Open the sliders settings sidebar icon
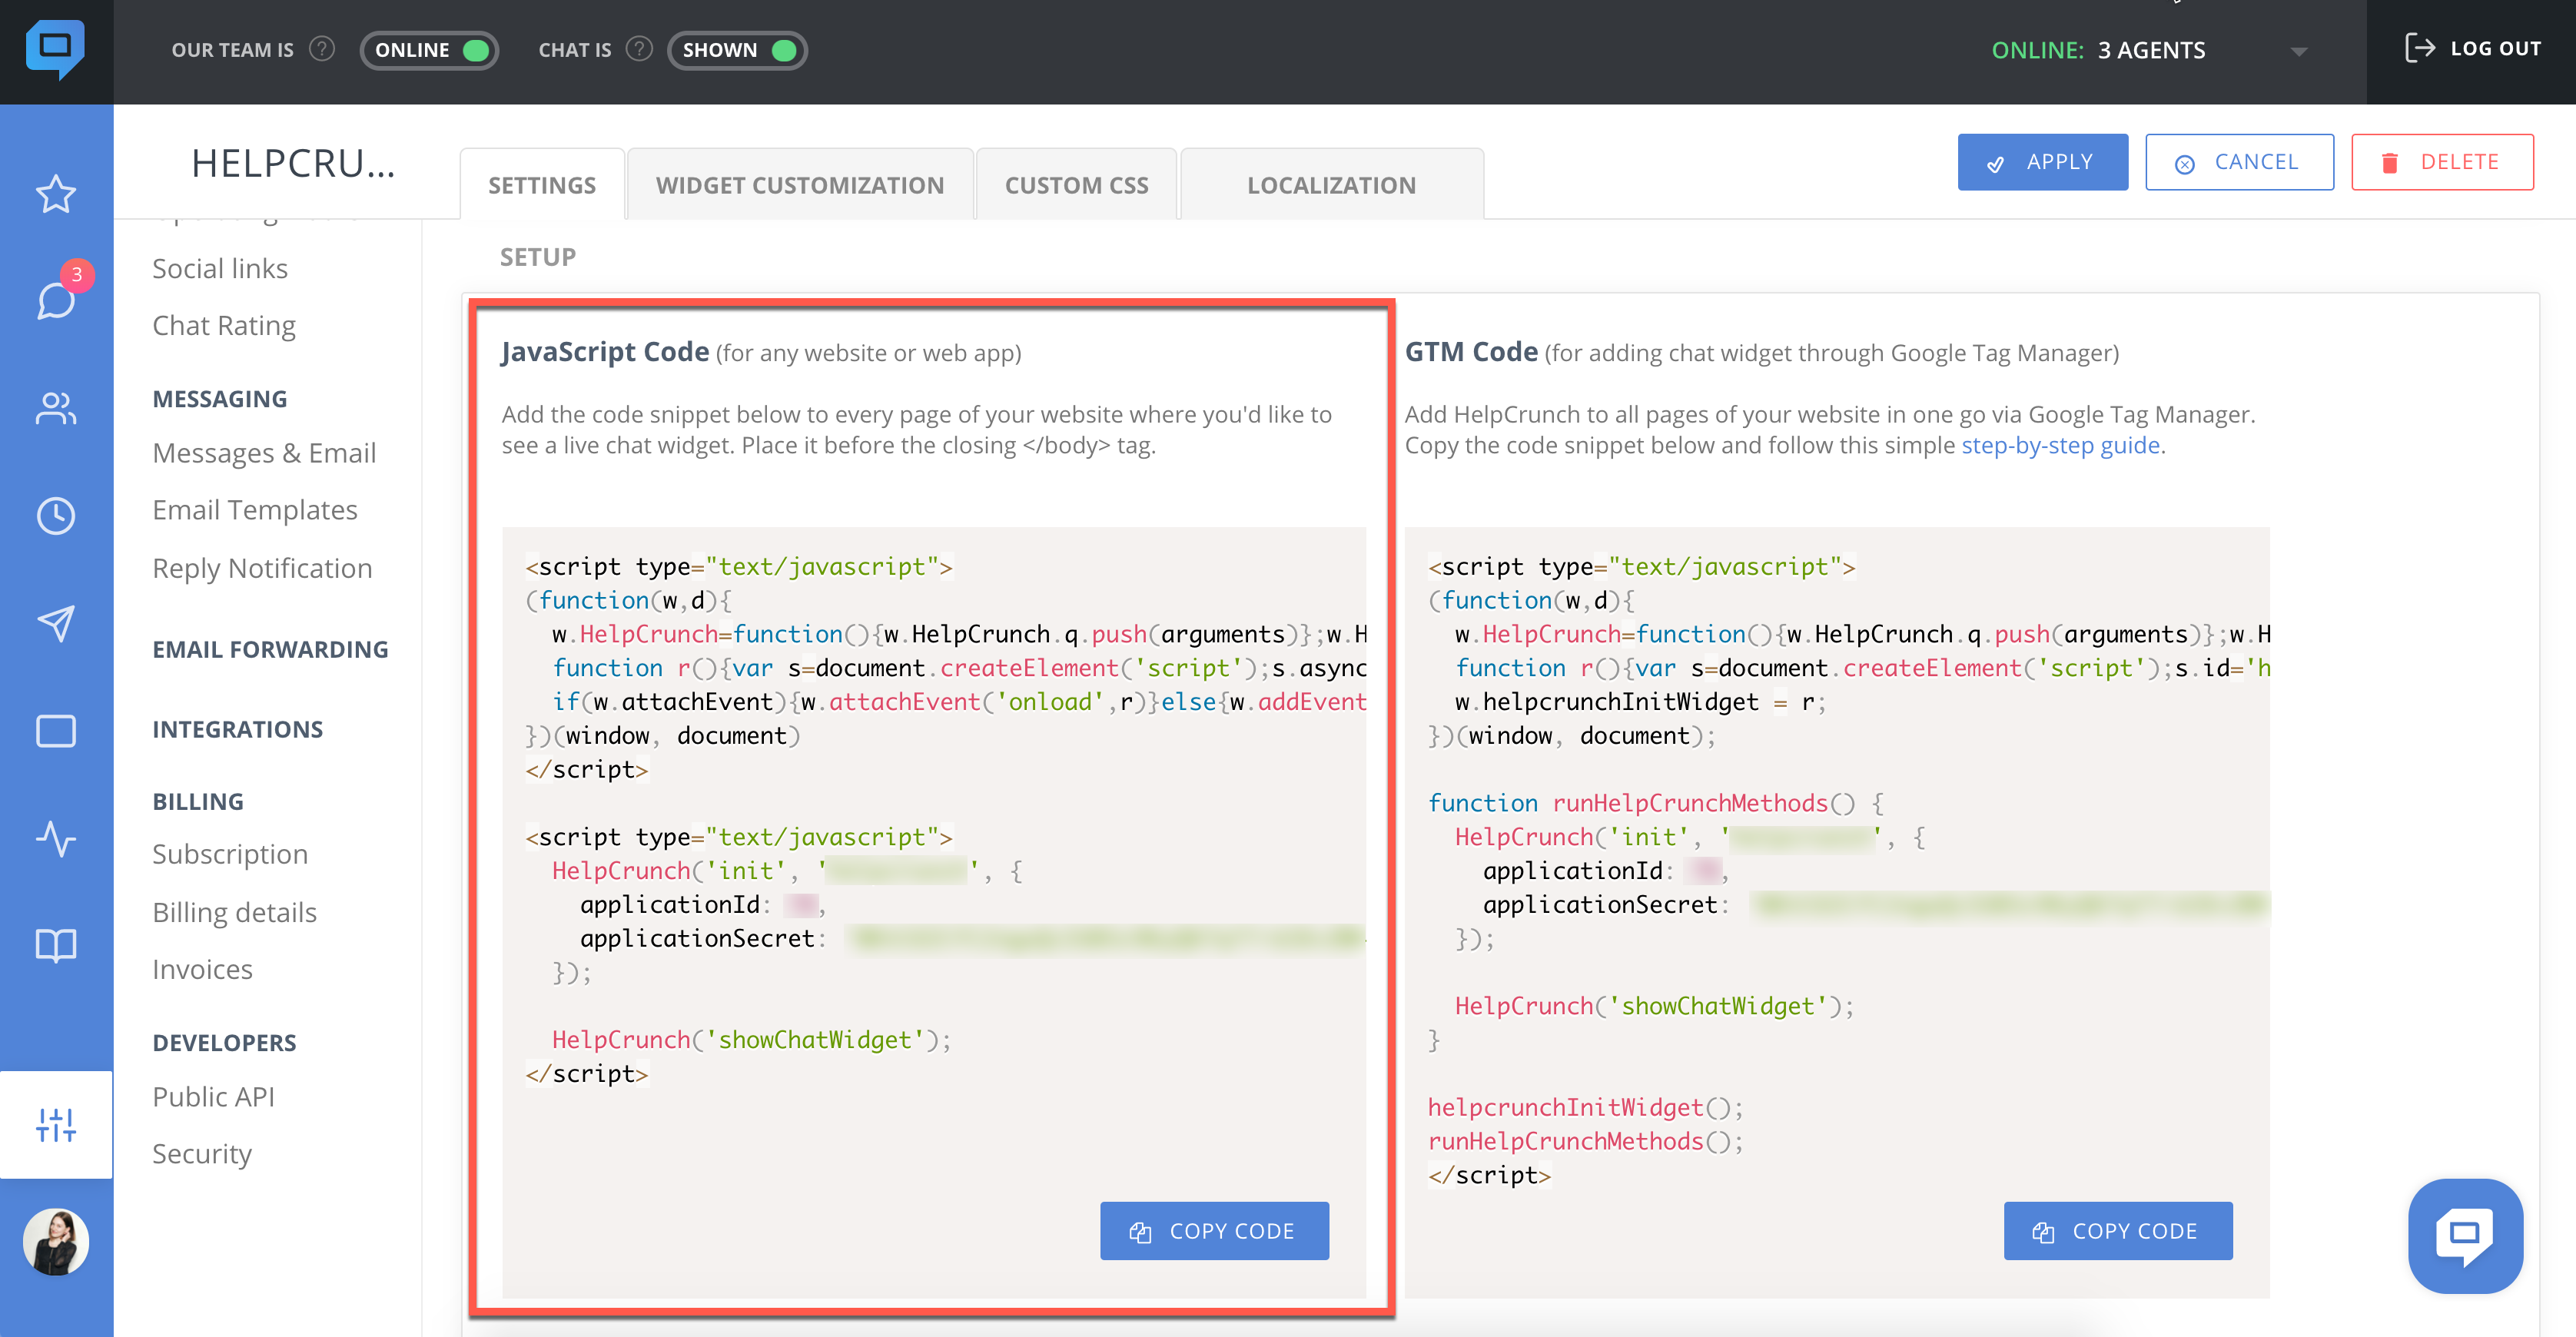 (56, 1124)
